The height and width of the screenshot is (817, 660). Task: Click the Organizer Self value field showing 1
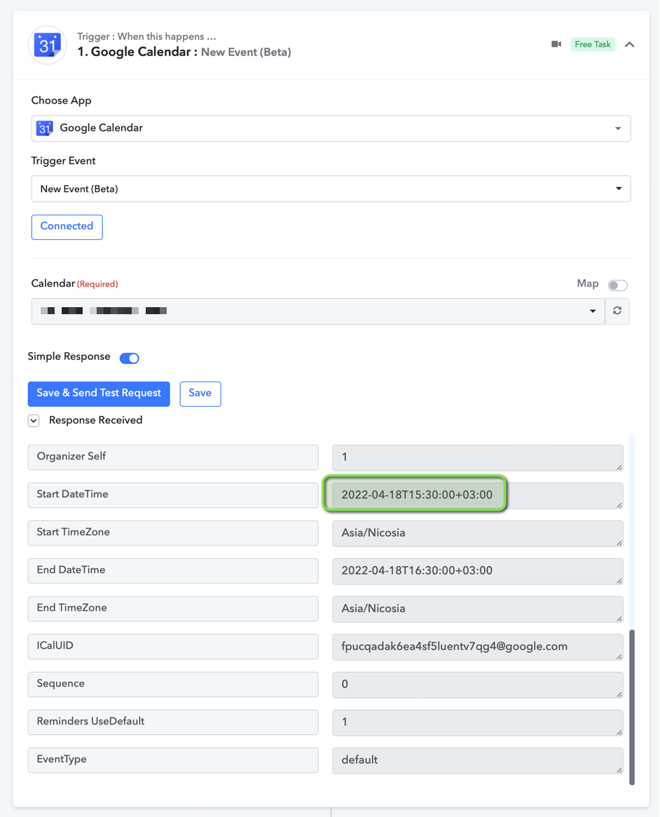tap(478, 457)
